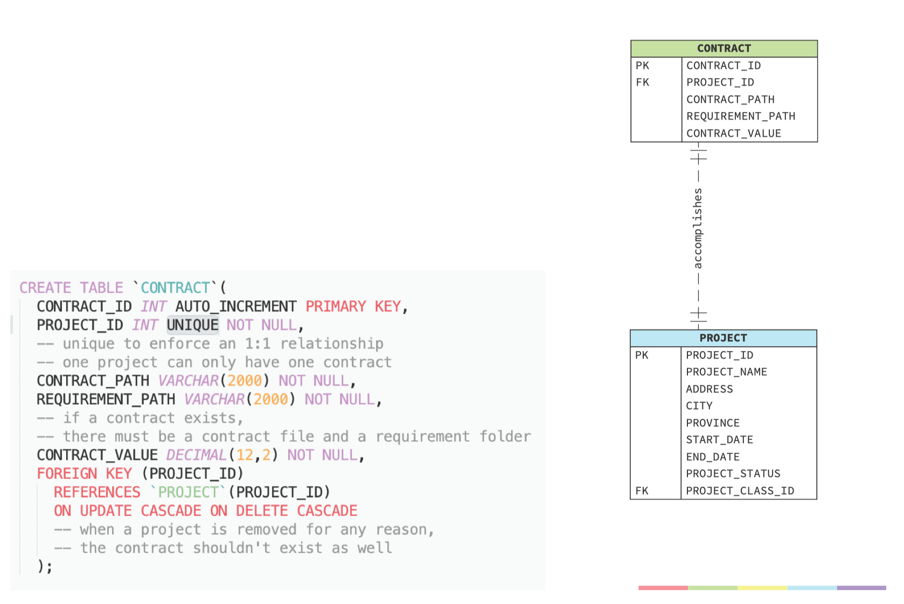This screenshot has height=604, width=904.
Task: Click the purple segment of bottom color bar
Action: click(861, 588)
